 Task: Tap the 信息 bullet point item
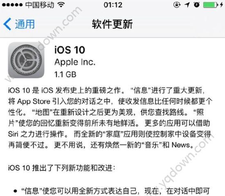112,191
